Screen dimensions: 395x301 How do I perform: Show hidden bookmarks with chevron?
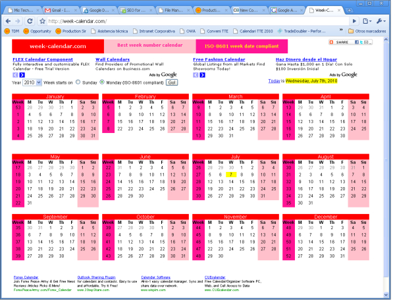[x=341, y=30]
